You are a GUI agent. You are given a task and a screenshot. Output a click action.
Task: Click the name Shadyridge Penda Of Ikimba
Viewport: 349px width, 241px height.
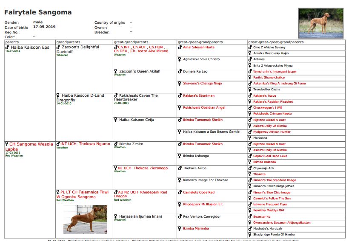click(274, 235)
